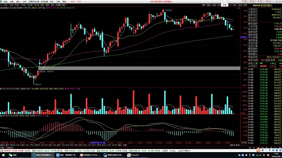
Task: Open indicator 设置 settings
Action: pos(125,145)
